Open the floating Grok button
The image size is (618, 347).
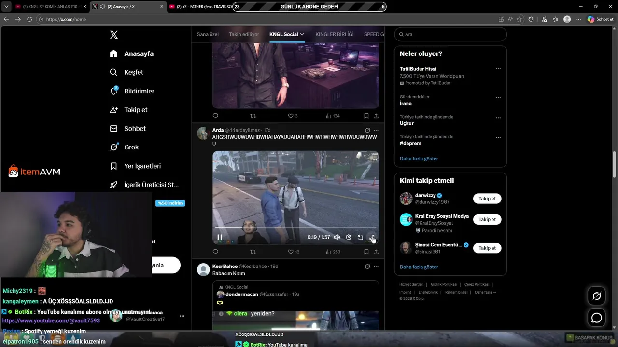(597, 296)
